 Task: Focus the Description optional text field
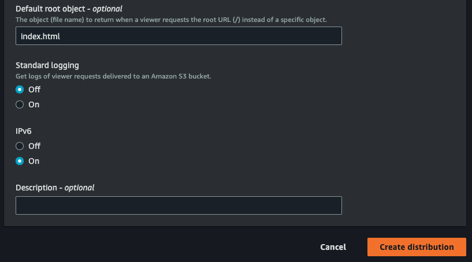(179, 205)
